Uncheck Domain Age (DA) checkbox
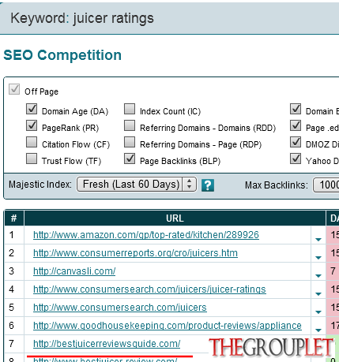339x362 pixels. (32, 109)
